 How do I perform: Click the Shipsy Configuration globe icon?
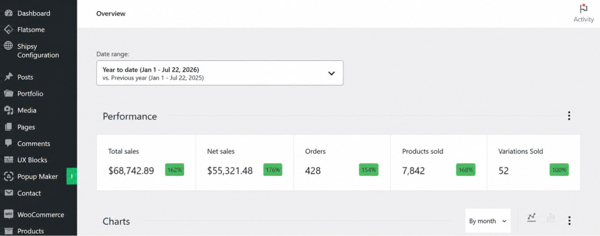coord(8,46)
